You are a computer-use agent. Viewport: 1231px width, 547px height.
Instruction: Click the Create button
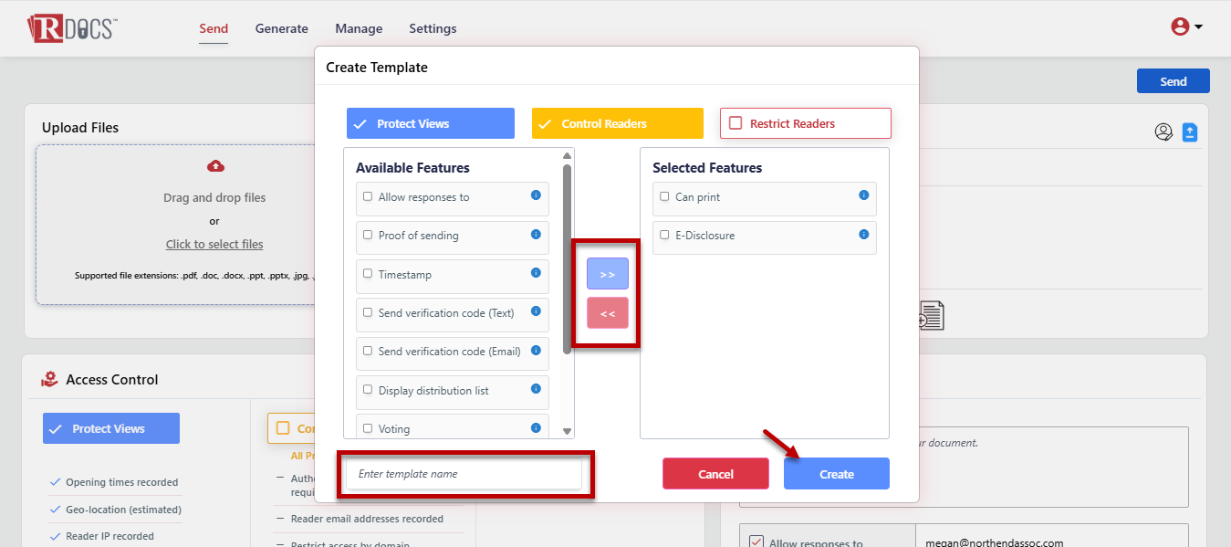point(836,474)
